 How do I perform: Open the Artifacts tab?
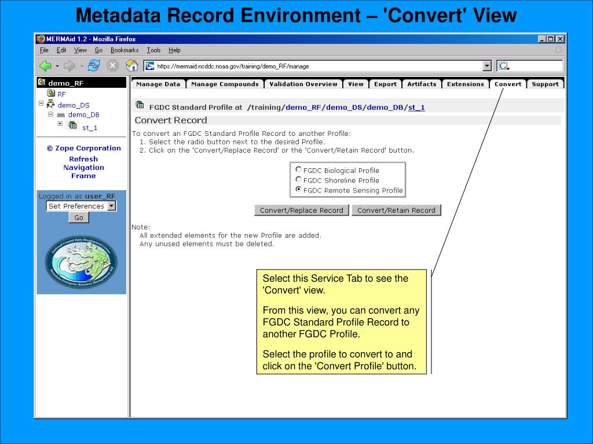point(422,84)
